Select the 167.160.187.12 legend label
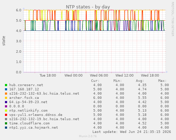 tap(24, 89)
